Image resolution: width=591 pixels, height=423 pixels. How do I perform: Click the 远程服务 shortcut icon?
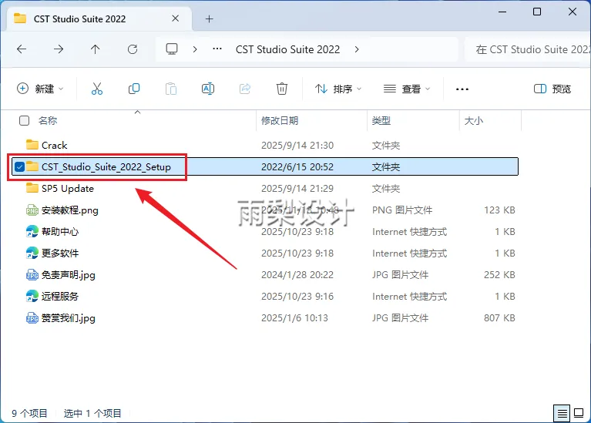point(32,297)
